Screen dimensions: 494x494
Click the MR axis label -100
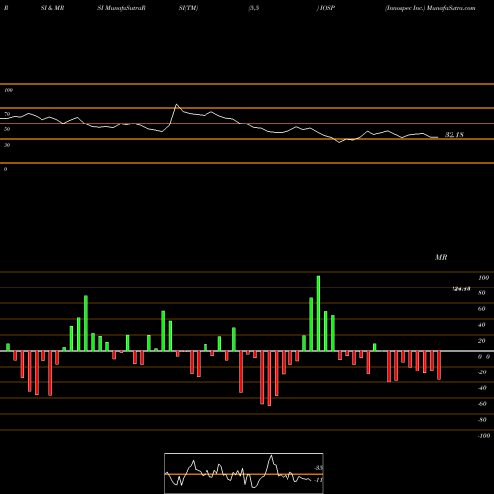pyautogui.click(x=484, y=436)
